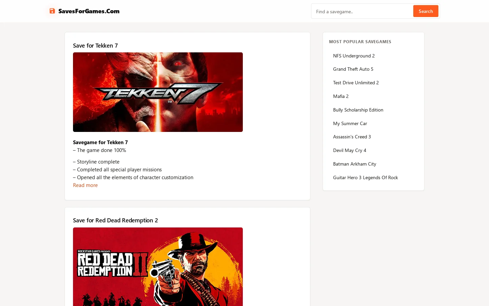Open the Save for Tekken 7 title
The height and width of the screenshot is (306, 489).
[x=95, y=46]
